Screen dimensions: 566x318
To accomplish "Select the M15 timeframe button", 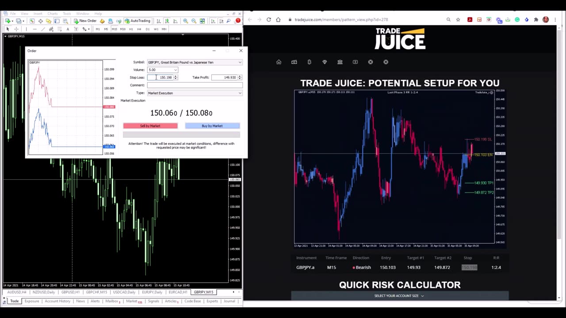I will (x=114, y=29).
